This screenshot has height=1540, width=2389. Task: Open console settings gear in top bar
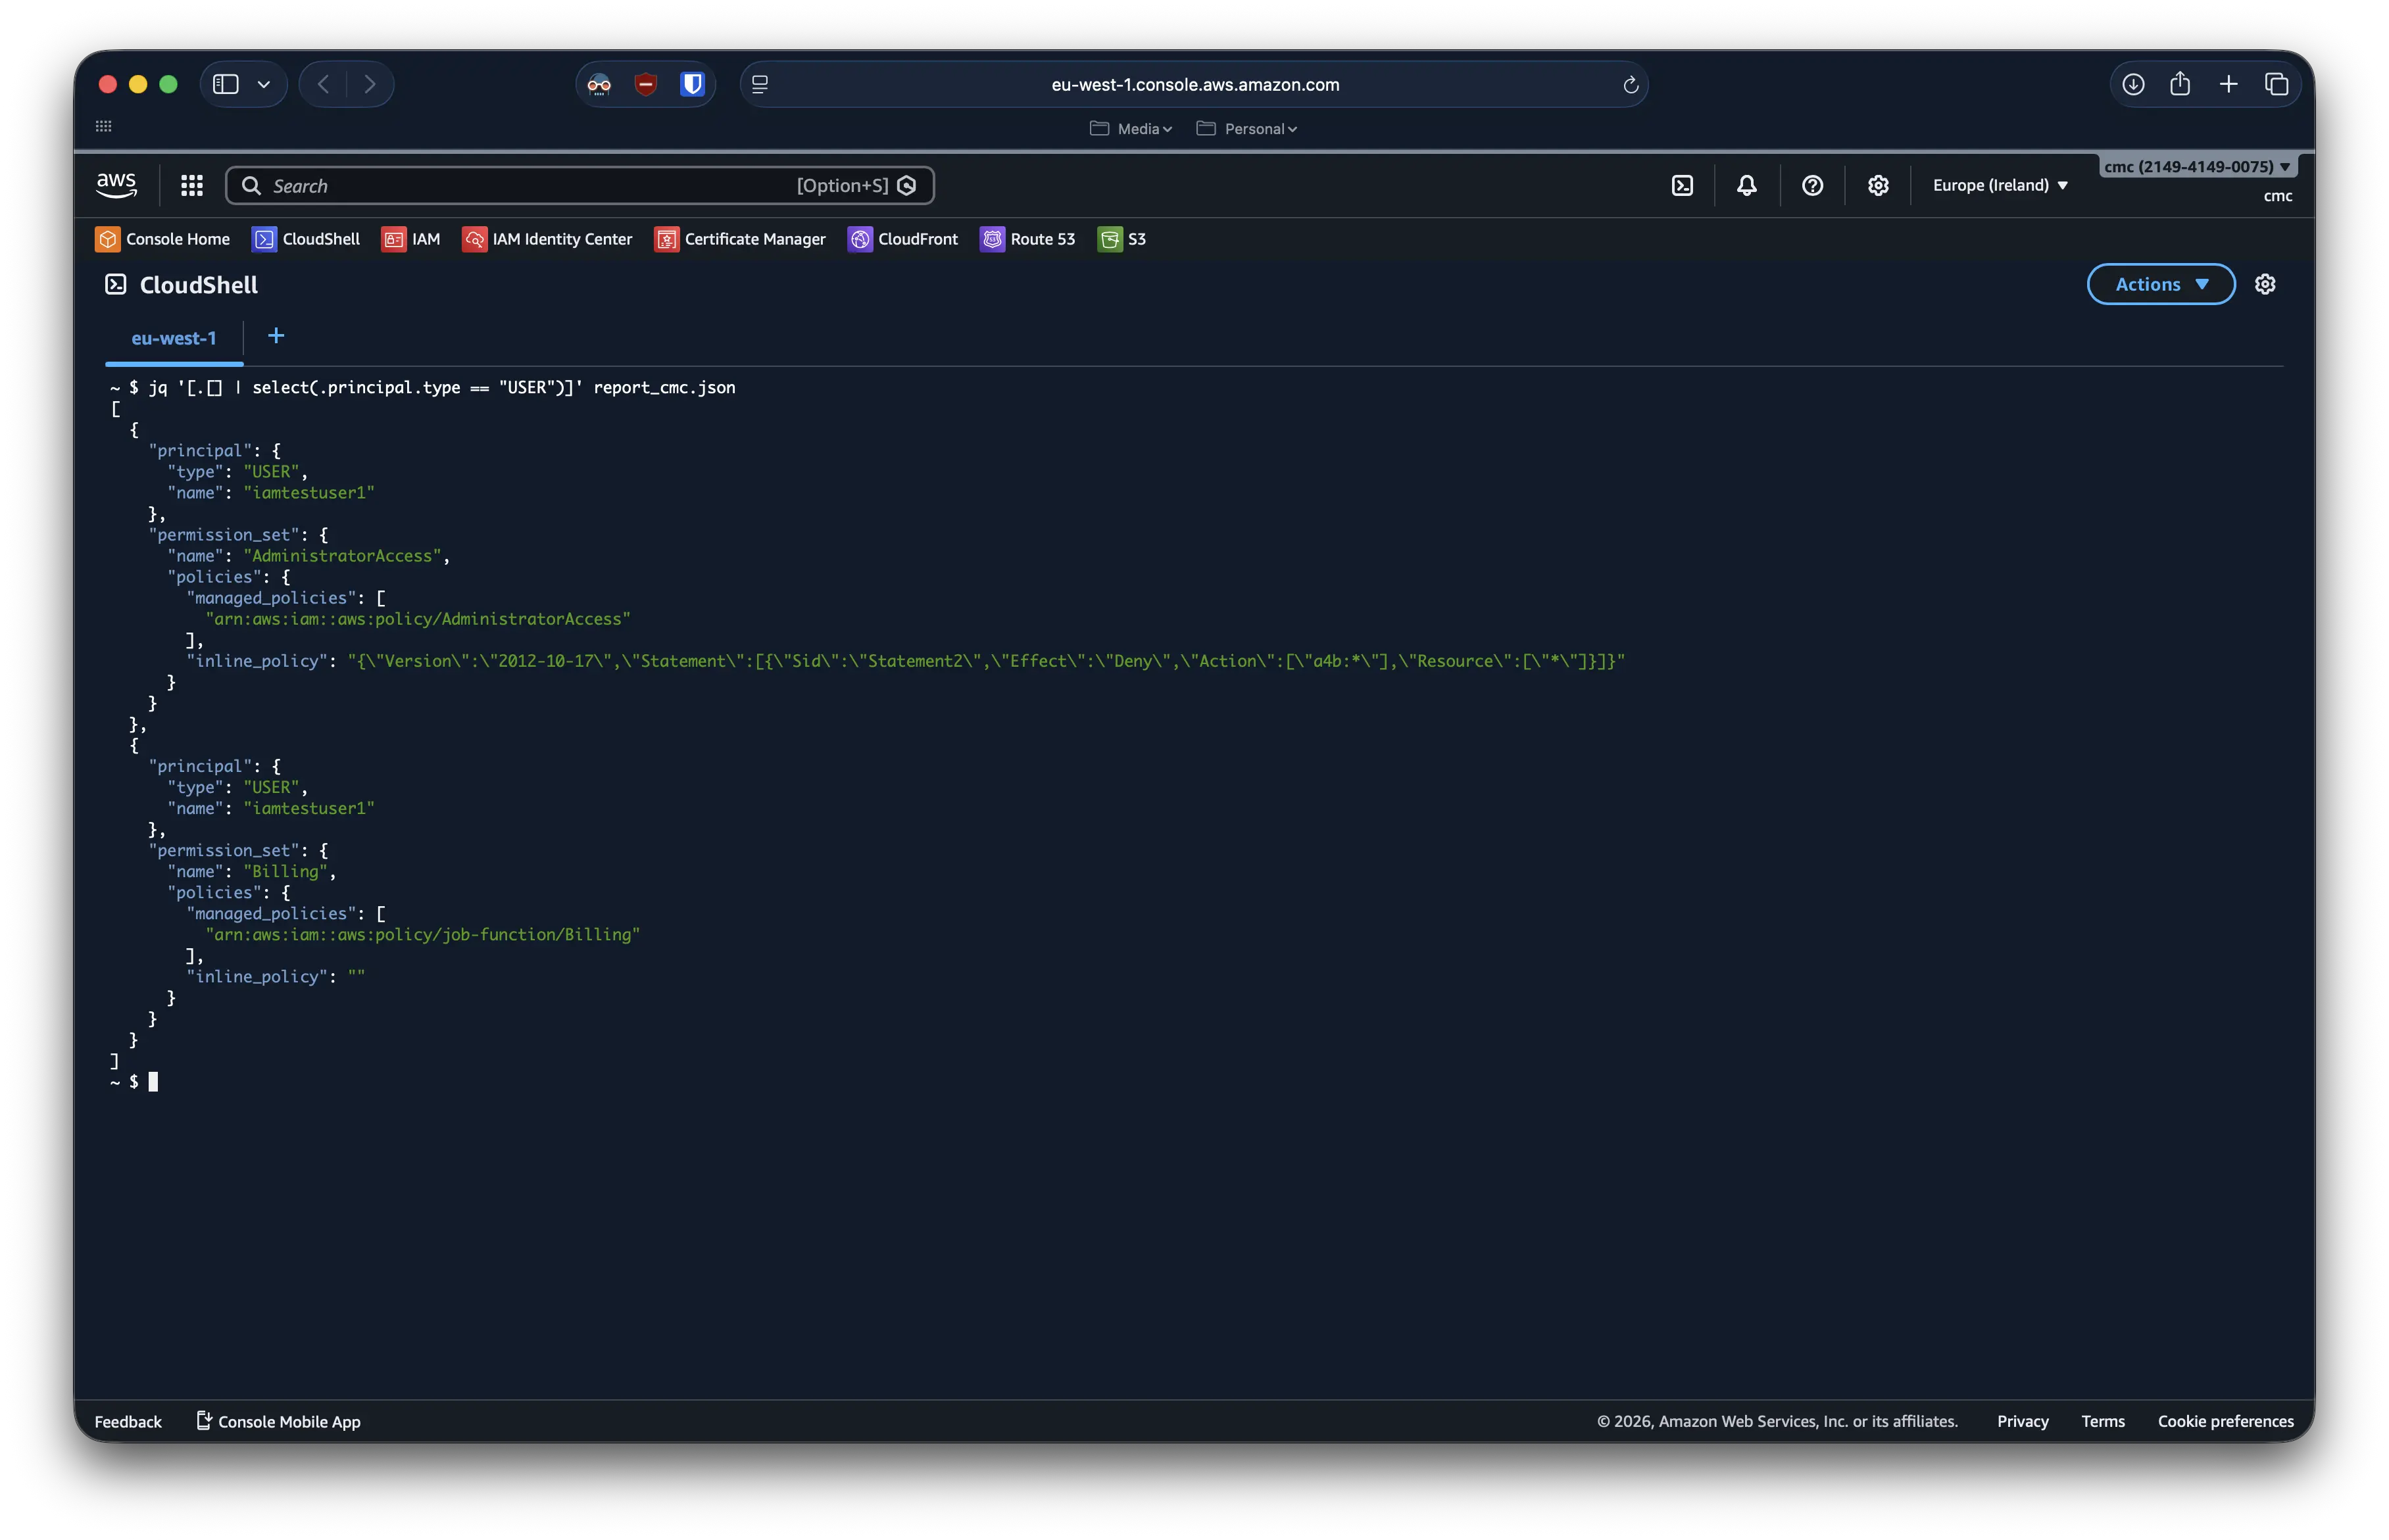pos(1878,185)
